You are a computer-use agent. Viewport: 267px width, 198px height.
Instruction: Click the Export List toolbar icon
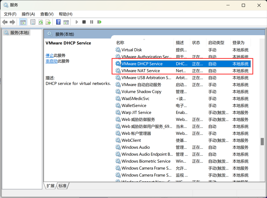48,22
